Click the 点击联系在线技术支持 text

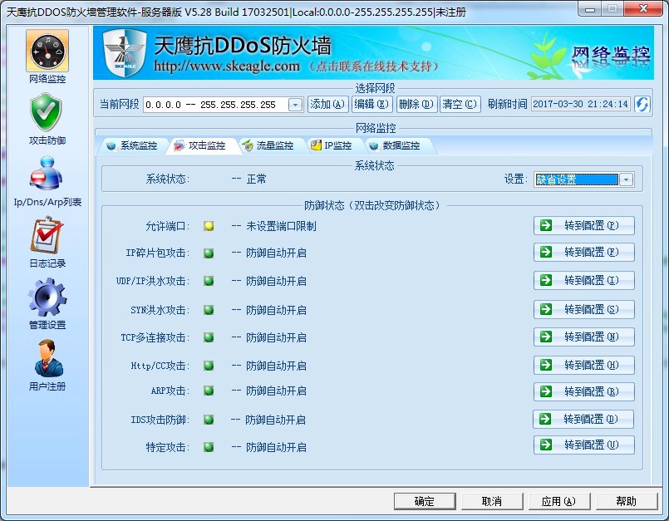tap(374, 66)
